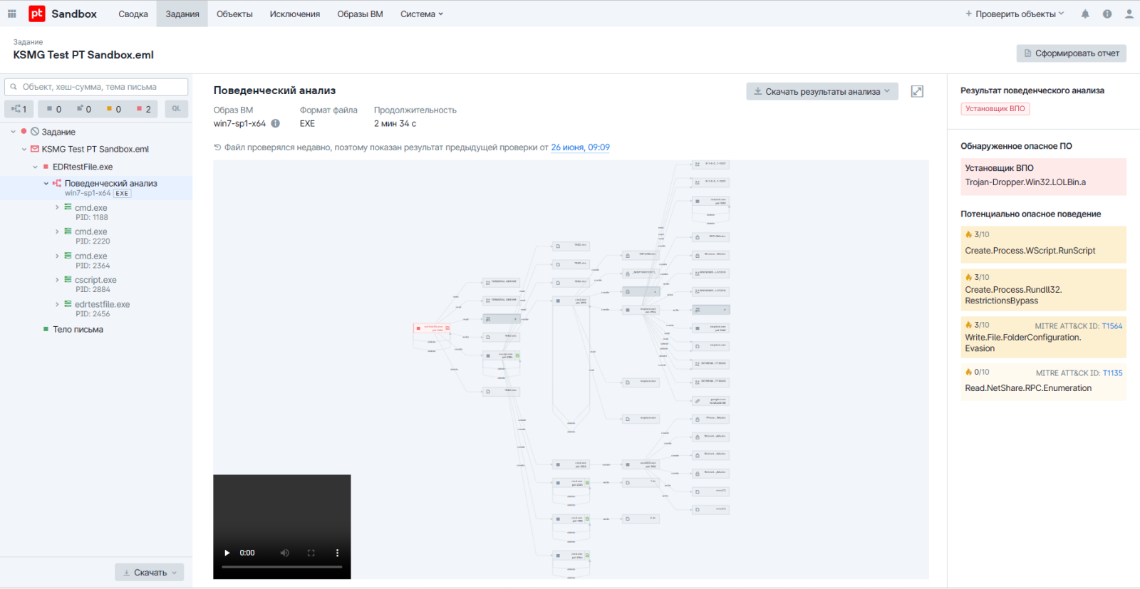Click the search magnifier icon
This screenshot has width=1140, height=589.
[14, 87]
